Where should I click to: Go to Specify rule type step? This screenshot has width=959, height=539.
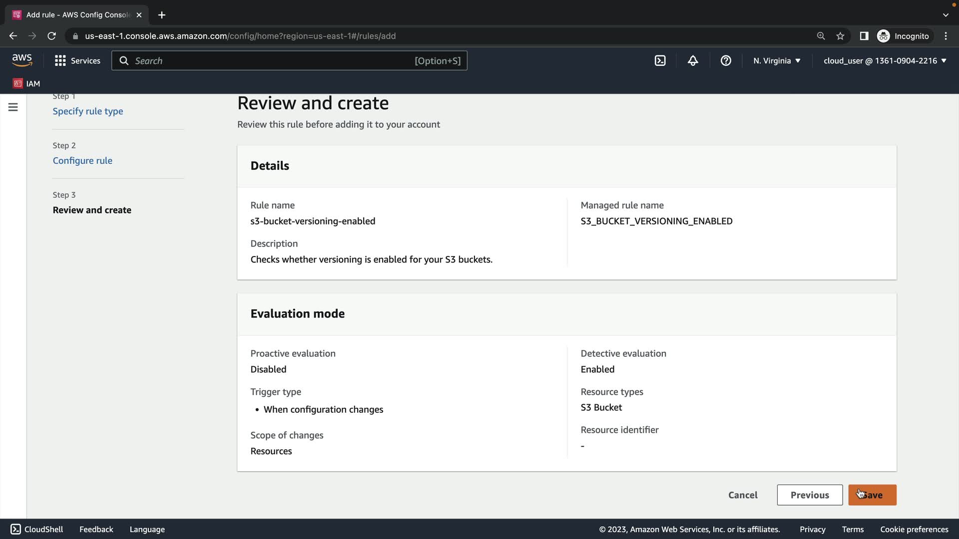tap(88, 111)
